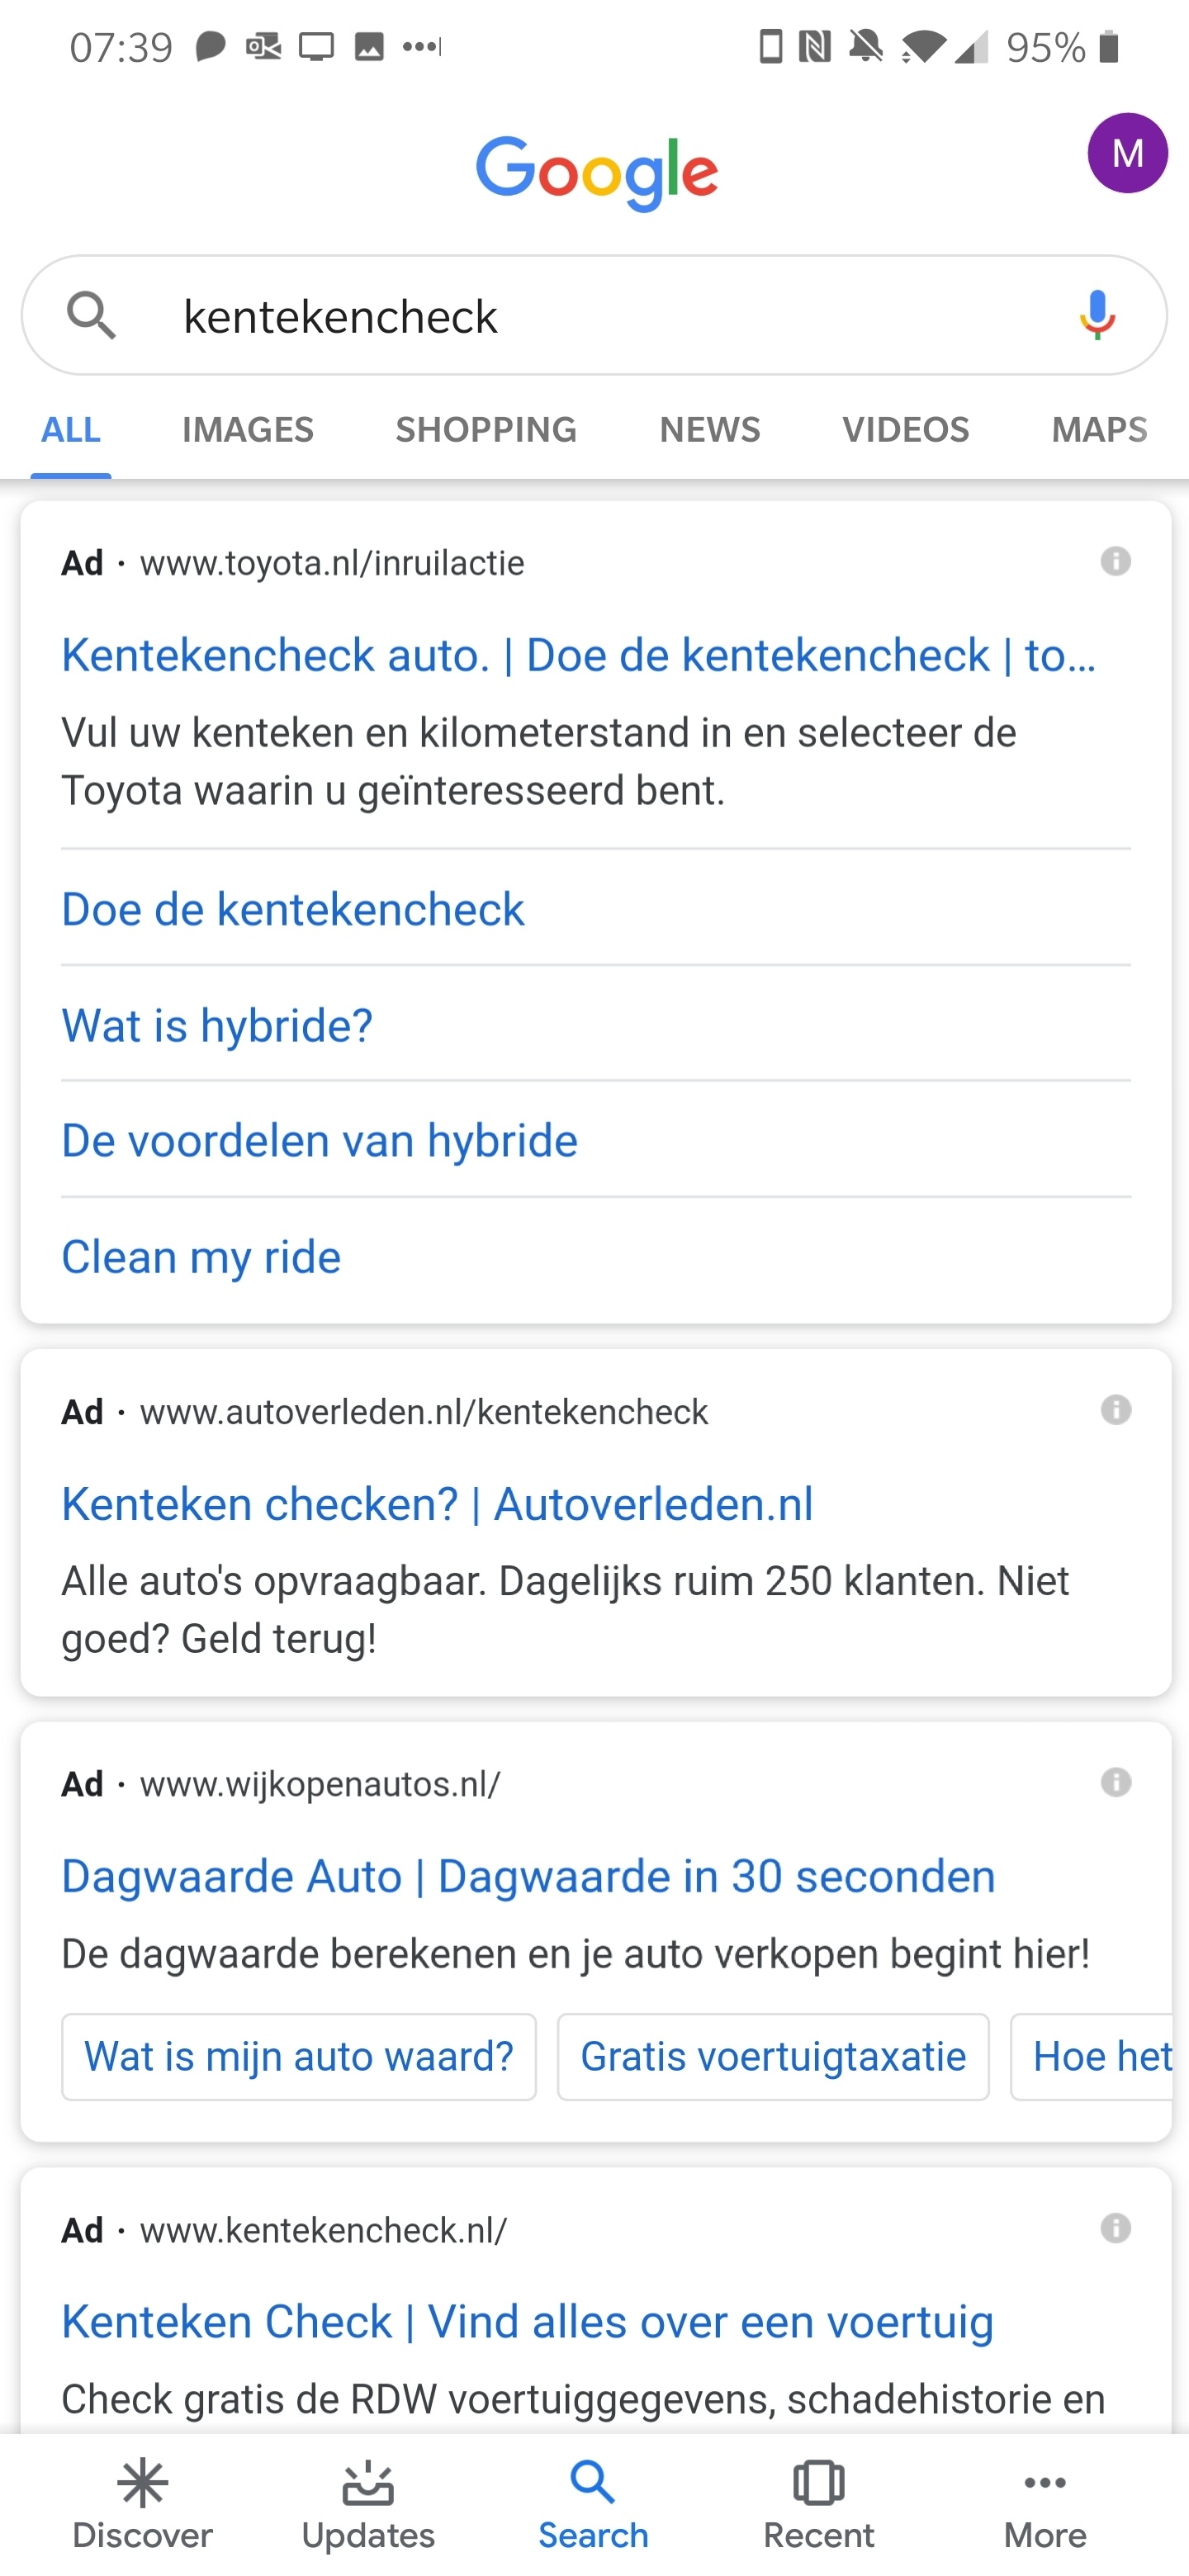1189x2576 pixels.
Task: Tap the magnifying glass in search bar
Action: click(x=91, y=316)
